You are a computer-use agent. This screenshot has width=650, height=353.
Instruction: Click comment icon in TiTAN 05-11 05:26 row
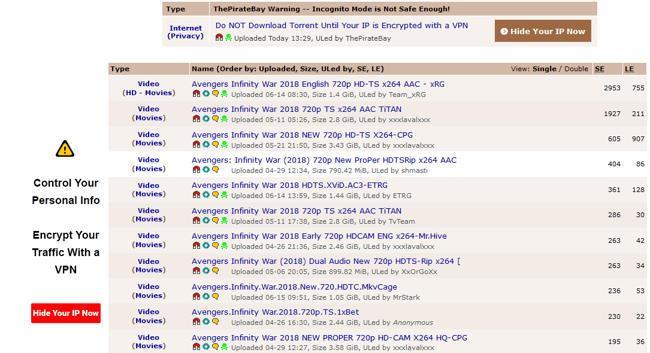coord(215,119)
